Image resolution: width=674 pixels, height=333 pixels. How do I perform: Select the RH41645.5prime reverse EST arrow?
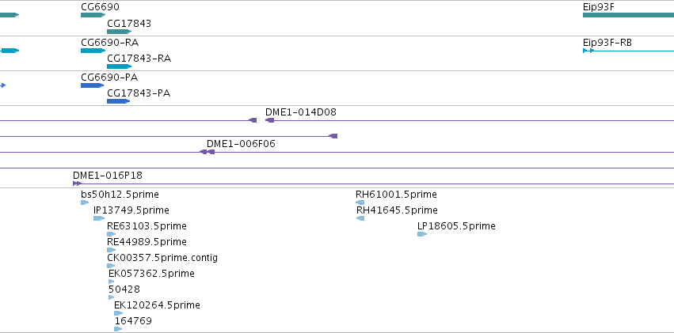point(360,218)
